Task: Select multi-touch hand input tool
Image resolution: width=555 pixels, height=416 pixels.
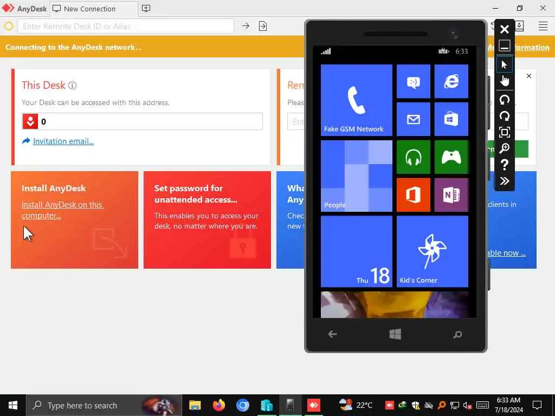Action: pyautogui.click(x=505, y=81)
